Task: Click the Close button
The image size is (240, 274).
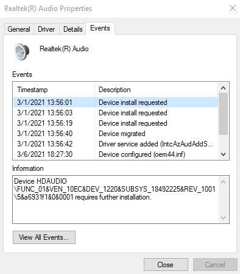Action: point(166,265)
